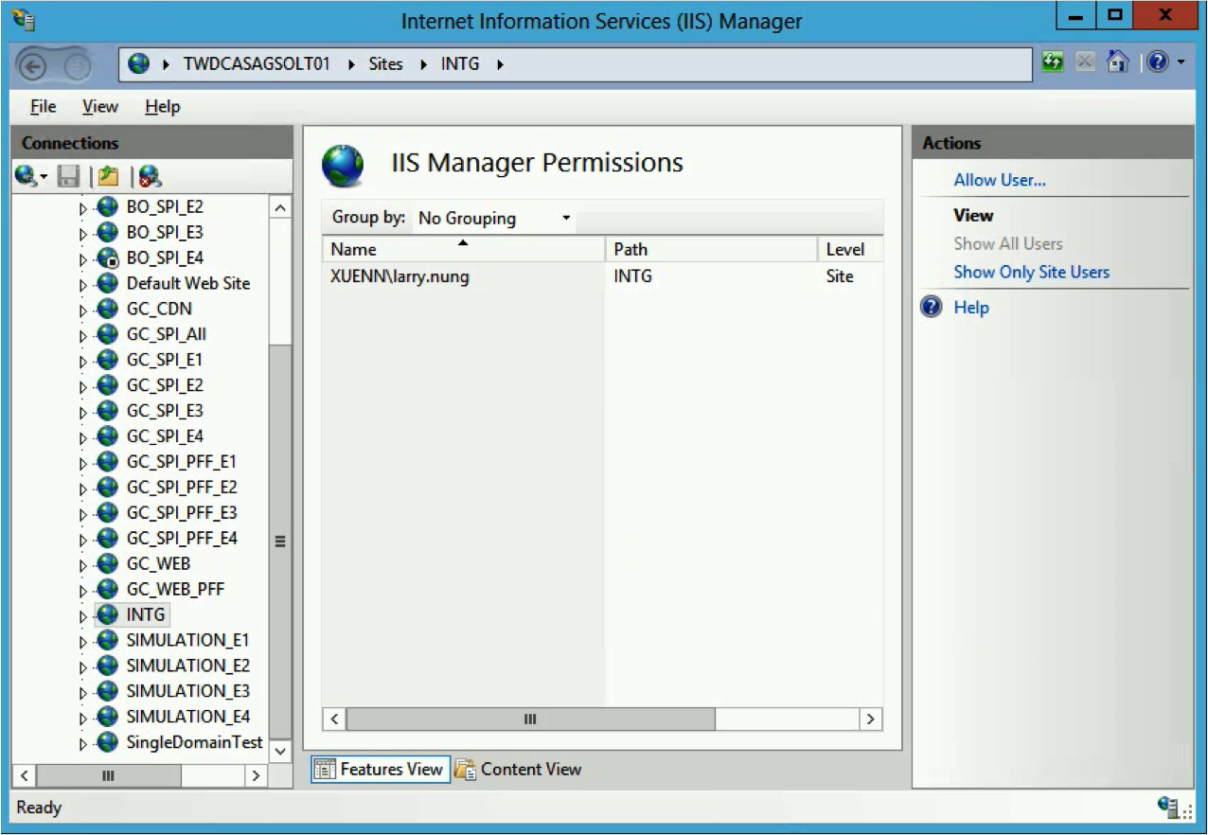Click the globe icon beside SingleDomainTest
The image size is (1208, 835).
(x=107, y=743)
